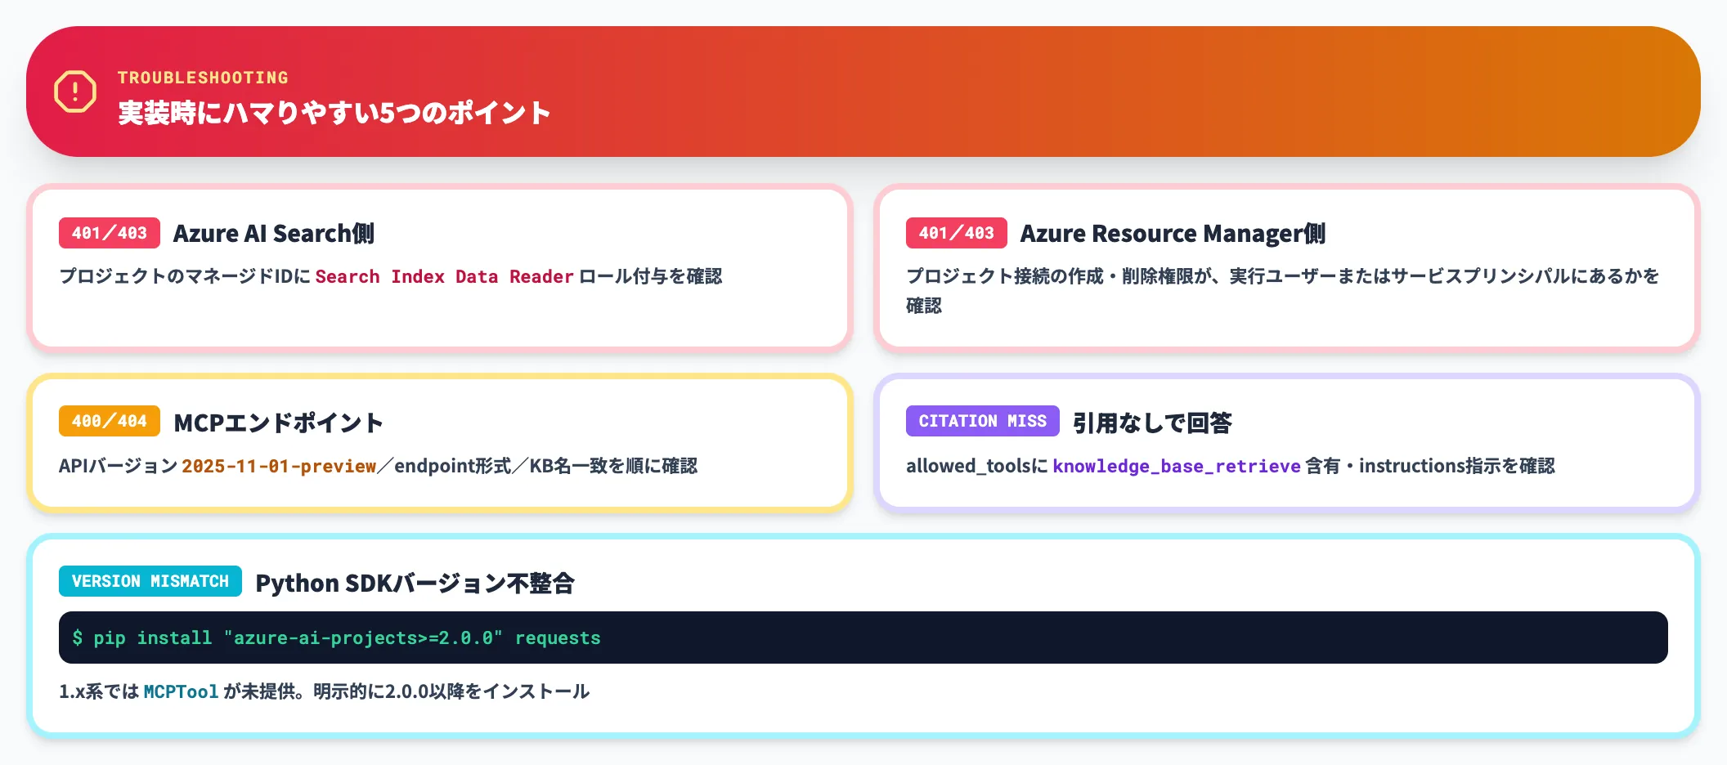Select the Azure AI Search側 heading
Screen dimensions: 1727x765
pyautogui.click(x=273, y=234)
